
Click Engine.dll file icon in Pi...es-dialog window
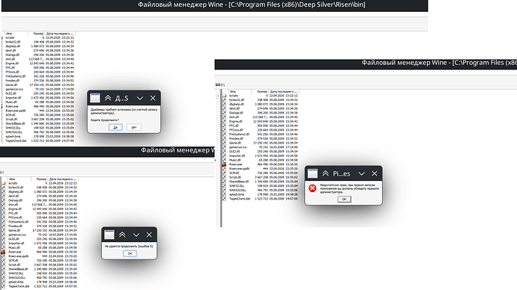[x=224, y=121]
